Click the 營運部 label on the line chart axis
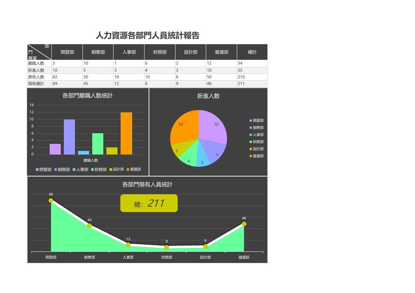Image resolution: width=415 pixels, height=293 pixels. click(x=244, y=257)
